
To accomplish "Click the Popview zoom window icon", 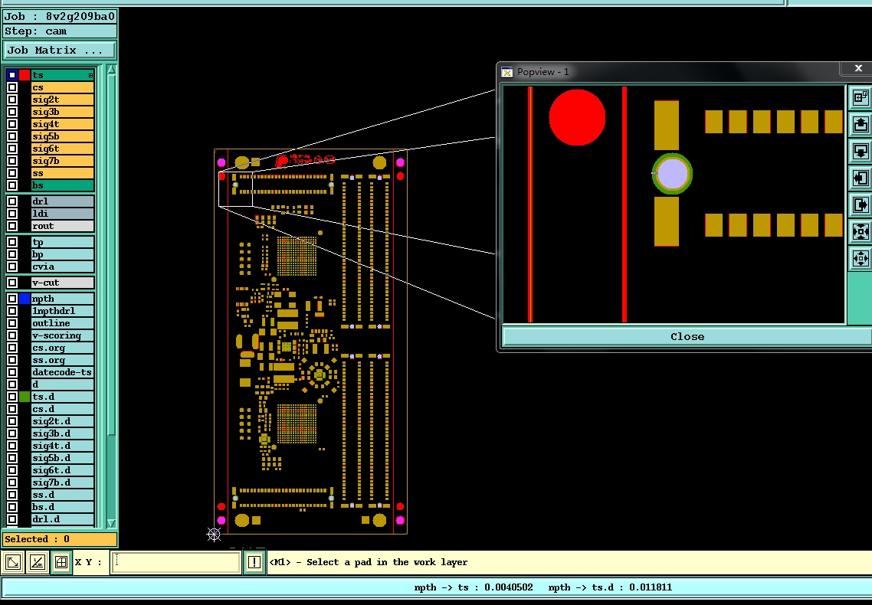I will 861,97.
